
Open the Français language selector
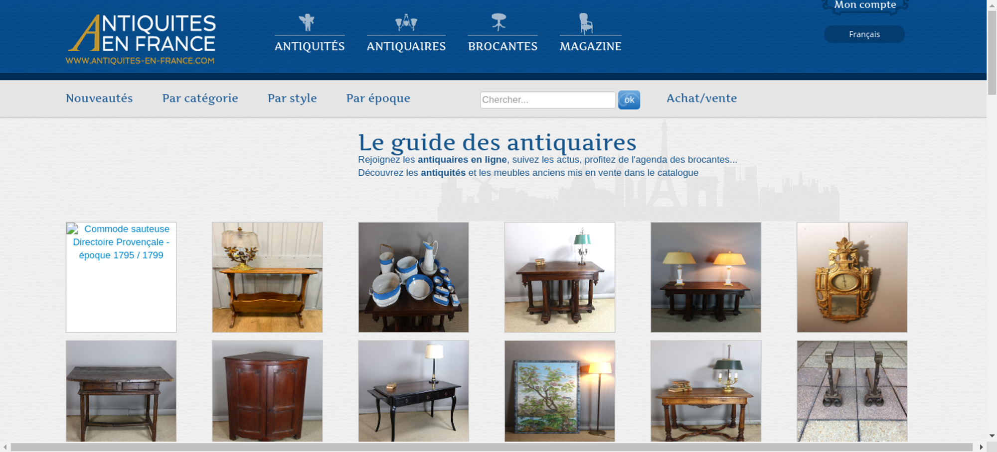click(x=864, y=34)
